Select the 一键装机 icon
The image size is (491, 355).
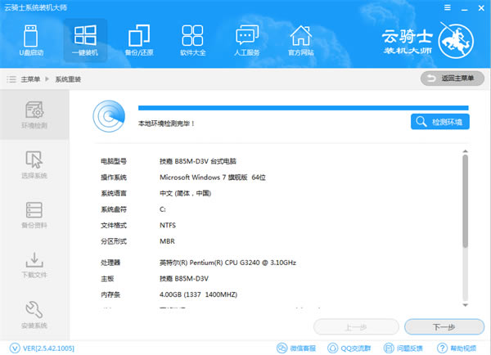(x=84, y=39)
